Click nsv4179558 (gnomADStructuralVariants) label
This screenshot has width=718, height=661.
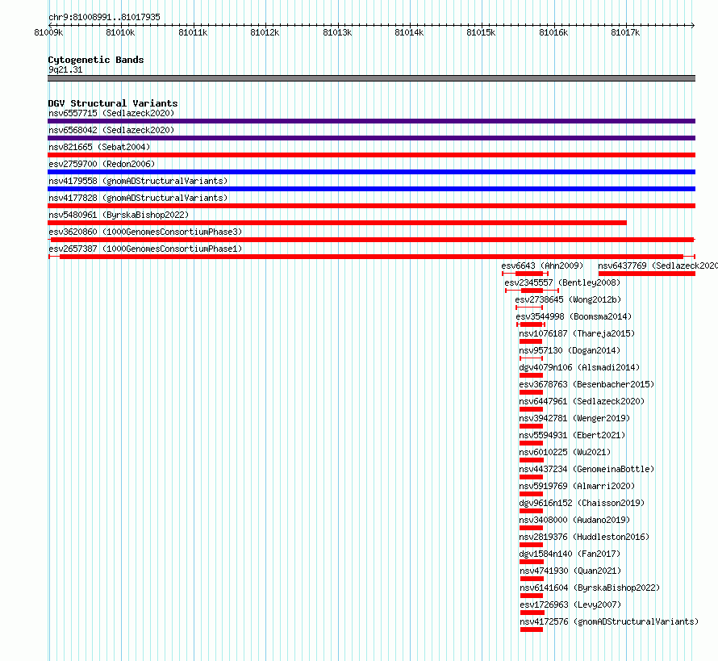point(138,181)
